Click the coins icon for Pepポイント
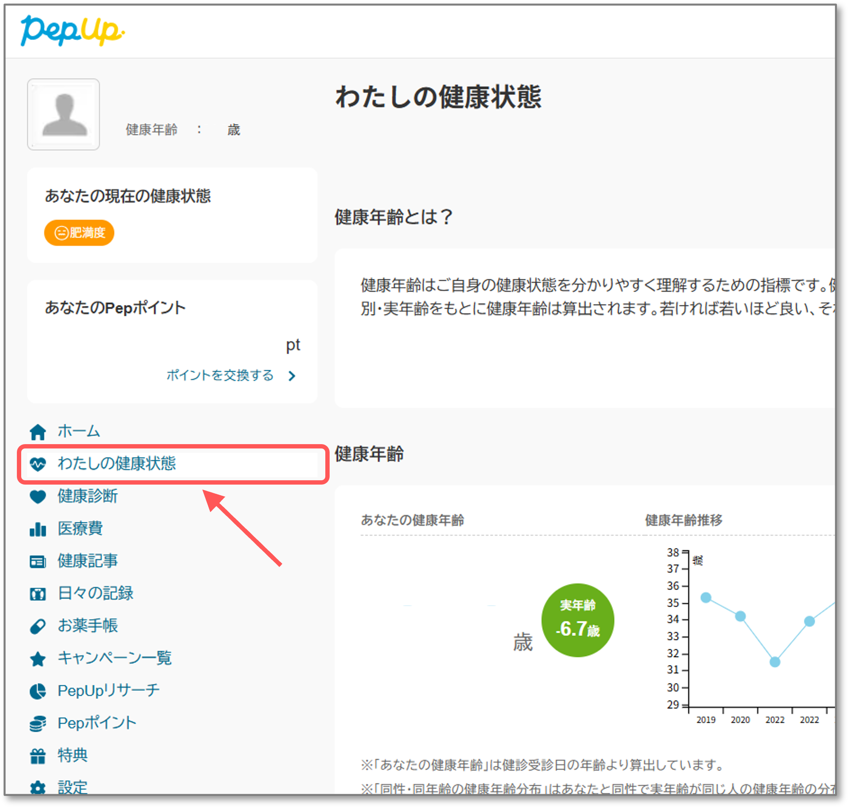The width and height of the screenshot is (848, 807). tap(38, 723)
